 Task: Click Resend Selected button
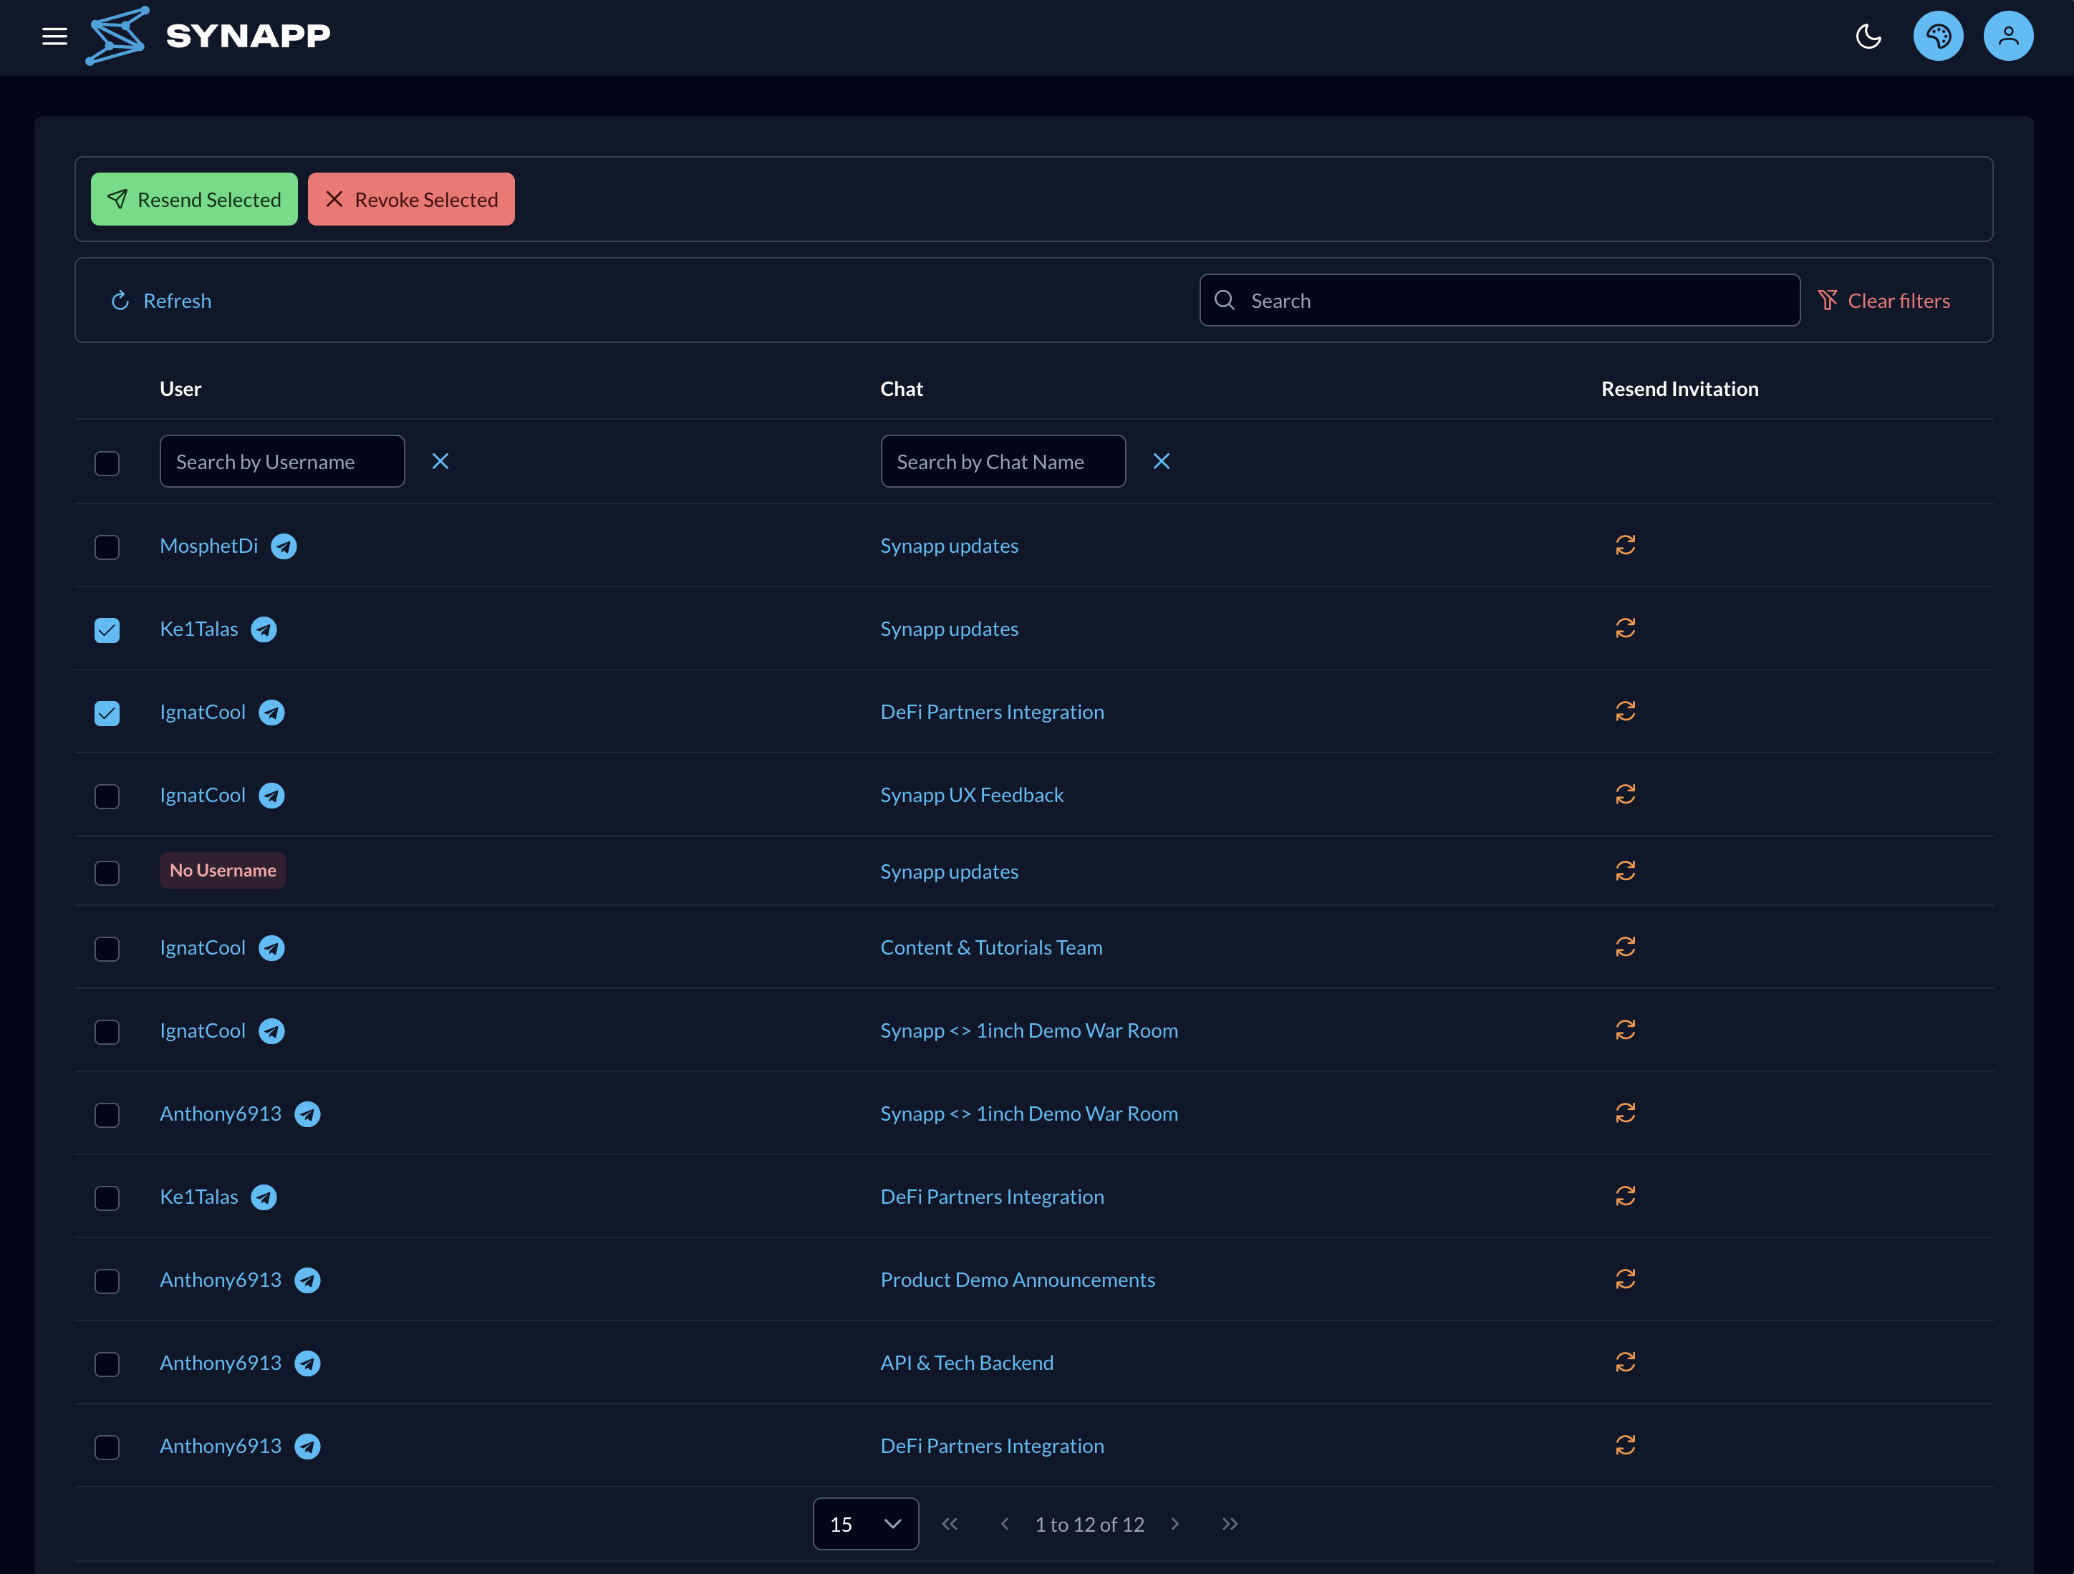(194, 200)
